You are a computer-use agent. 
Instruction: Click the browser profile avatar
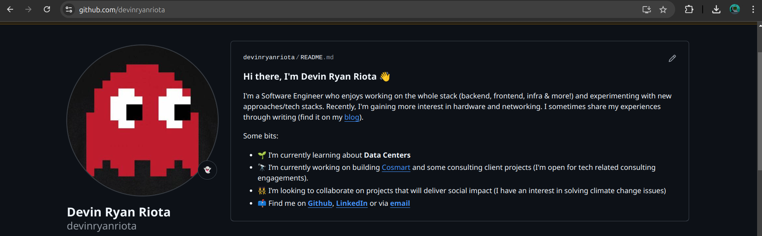point(735,9)
